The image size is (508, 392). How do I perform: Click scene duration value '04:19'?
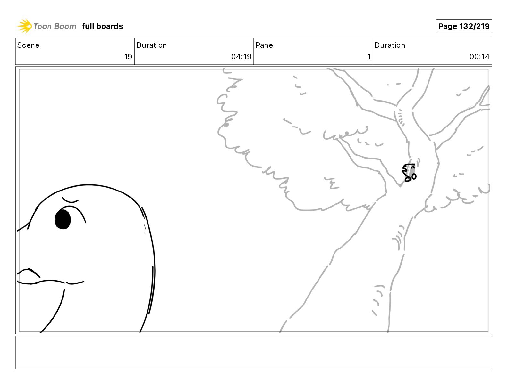pos(241,57)
